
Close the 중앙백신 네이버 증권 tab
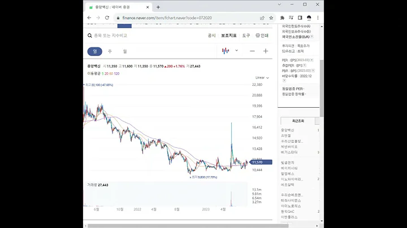[148, 7]
